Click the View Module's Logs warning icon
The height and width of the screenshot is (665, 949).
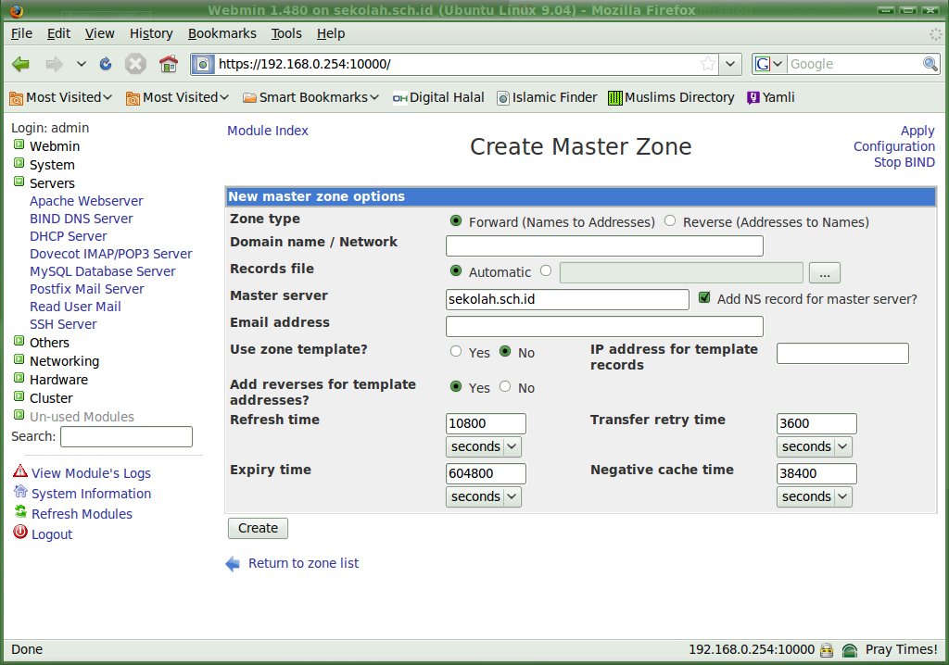pos(19,472)
